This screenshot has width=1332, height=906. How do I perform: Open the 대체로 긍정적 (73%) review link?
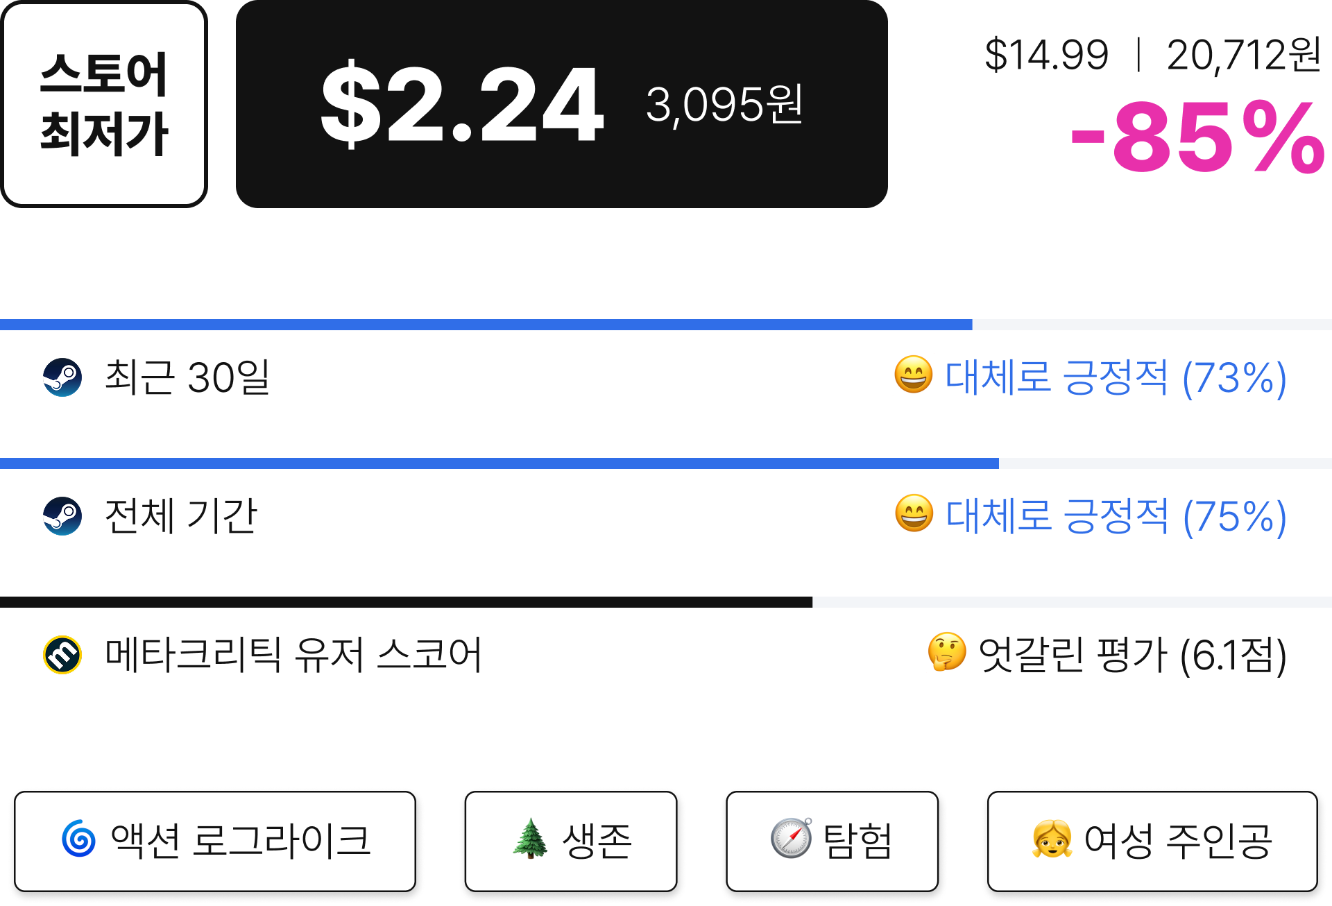[1116, 378]
